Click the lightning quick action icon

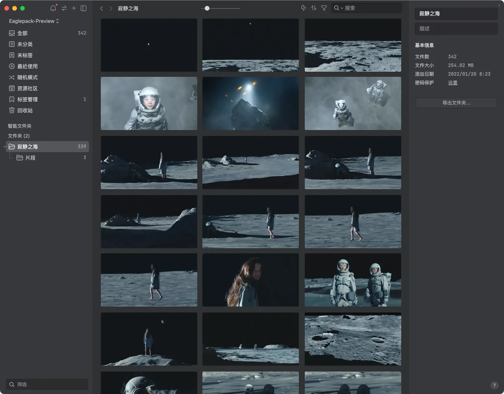pyautogui.click(x=303, y=8)
